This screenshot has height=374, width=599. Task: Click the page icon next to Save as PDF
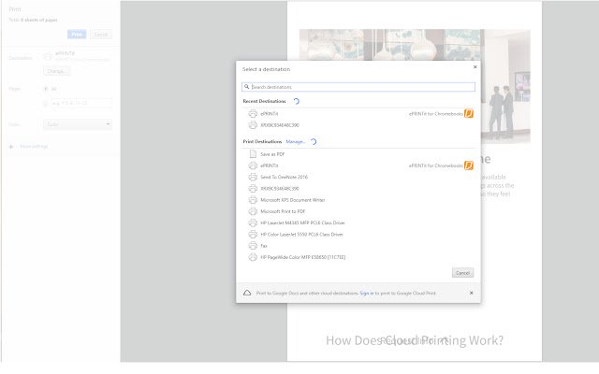[x=253, y=154]
